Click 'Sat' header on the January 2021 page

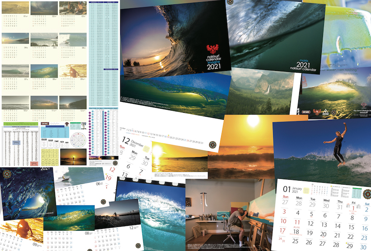pyautogui.click(x=367, y=204)
